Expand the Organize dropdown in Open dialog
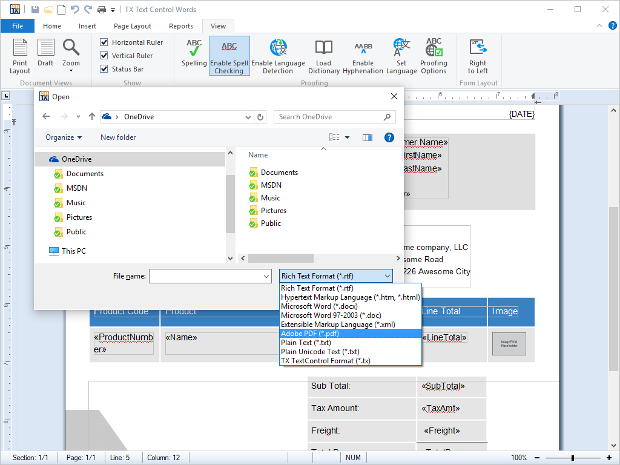 (x=64, y=137)
